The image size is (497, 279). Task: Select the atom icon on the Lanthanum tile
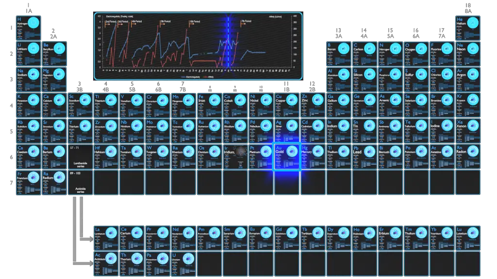(111, 232)
